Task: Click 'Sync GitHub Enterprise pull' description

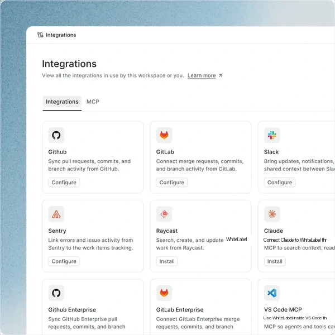Action: pyautogui.click(x=87, y=323)
